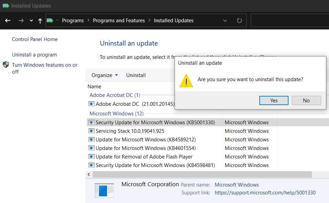This screenshot has height=203, width=329.
Task: Open the Organize dropdown menu
Action: 105,75
